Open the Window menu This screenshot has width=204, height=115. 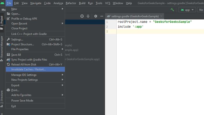coord(118,3)
